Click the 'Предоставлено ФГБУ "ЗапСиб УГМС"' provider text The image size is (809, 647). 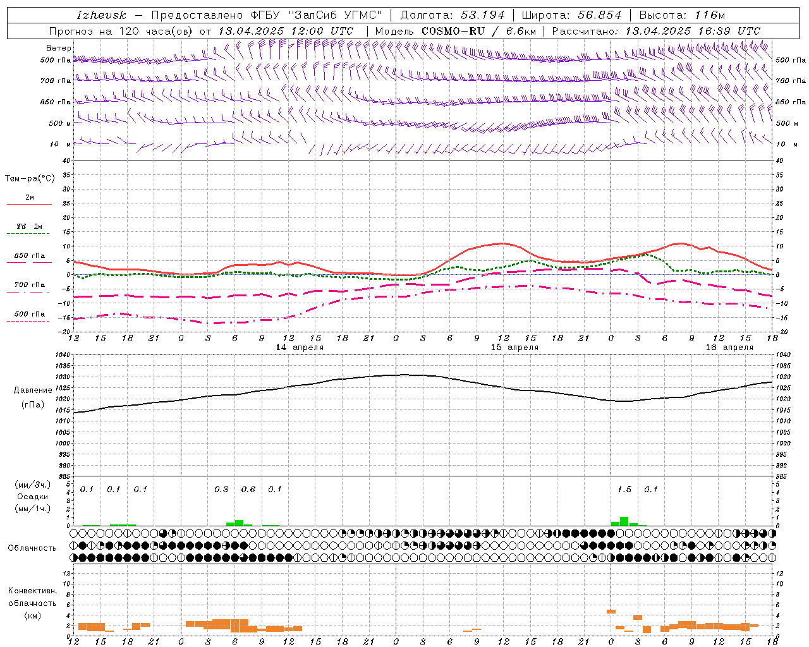pyautogui.click(x=267, y=15)
